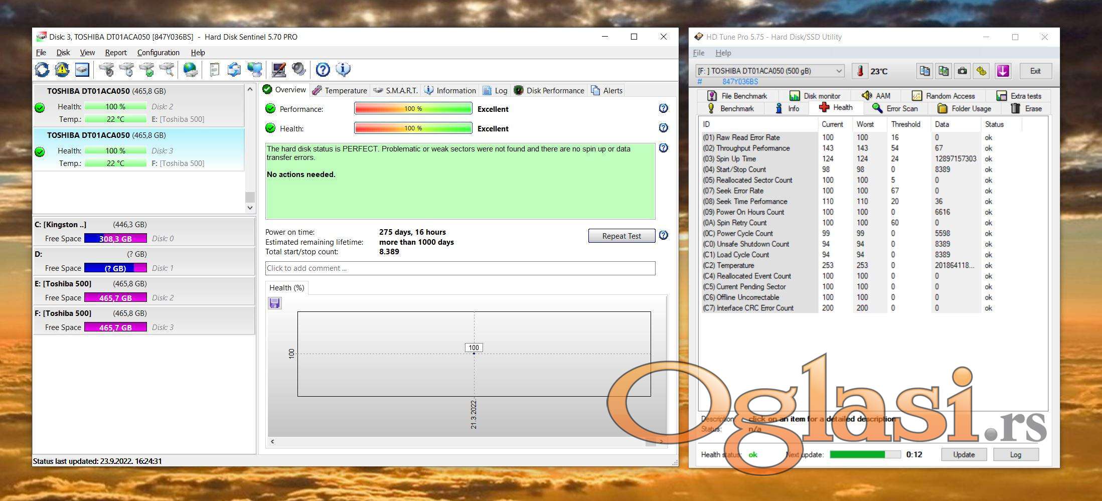Open the Configuration menu

click(158, 53)
